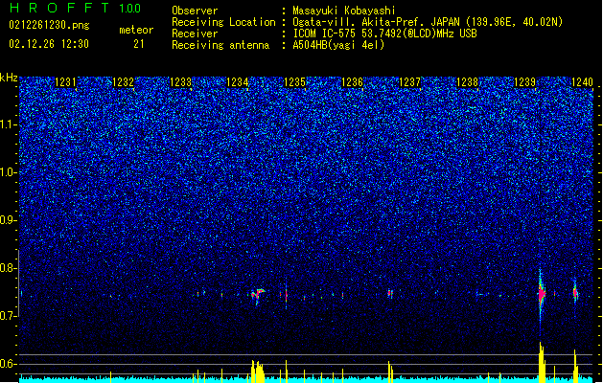Click the 1231 time marker
This screenshot has height=383, width=603.
65,82
